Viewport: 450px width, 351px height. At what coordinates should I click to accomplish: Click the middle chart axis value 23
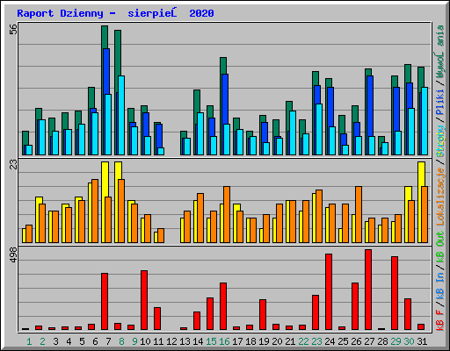point(13,164)
